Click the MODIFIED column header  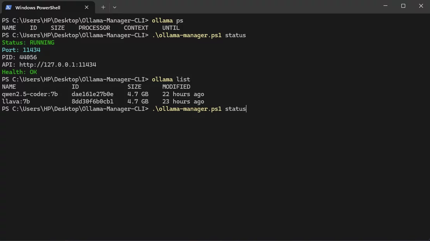coord(176,87)
